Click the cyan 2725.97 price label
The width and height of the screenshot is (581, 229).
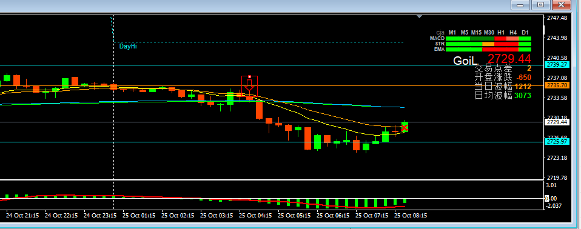click(x=557, y=141)
